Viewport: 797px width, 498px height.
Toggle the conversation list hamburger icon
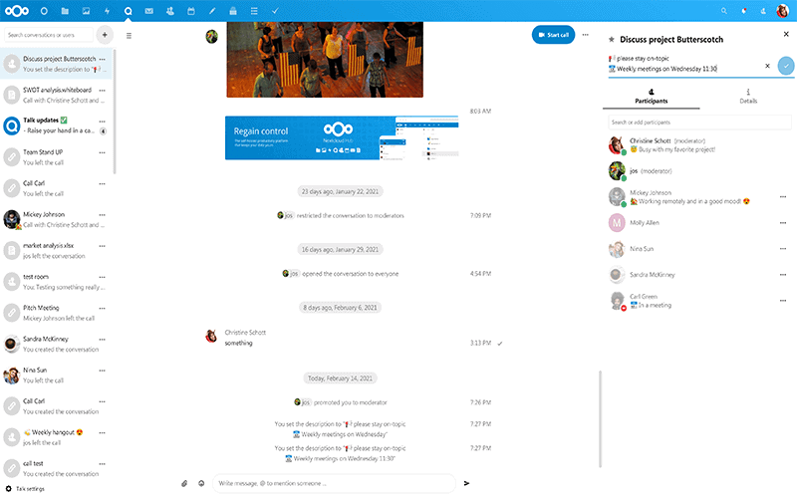129,35
